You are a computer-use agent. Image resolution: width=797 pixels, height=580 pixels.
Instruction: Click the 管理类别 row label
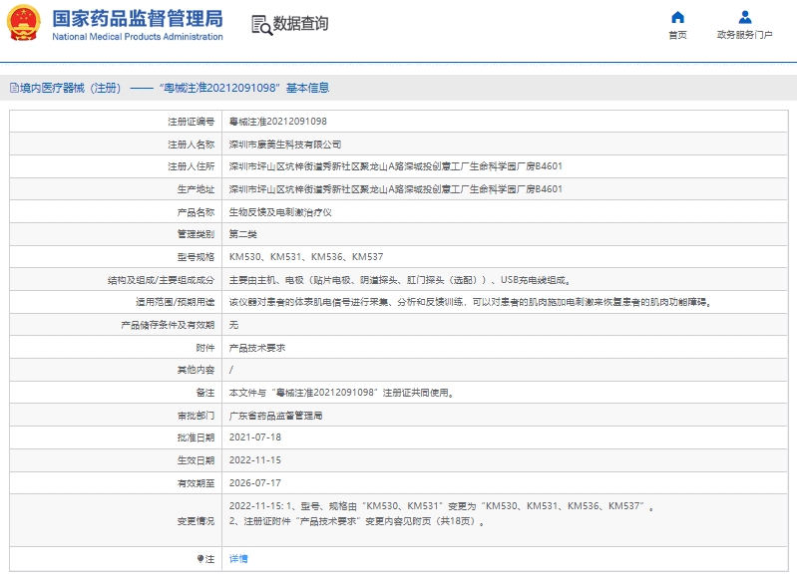tap(196, 234)
